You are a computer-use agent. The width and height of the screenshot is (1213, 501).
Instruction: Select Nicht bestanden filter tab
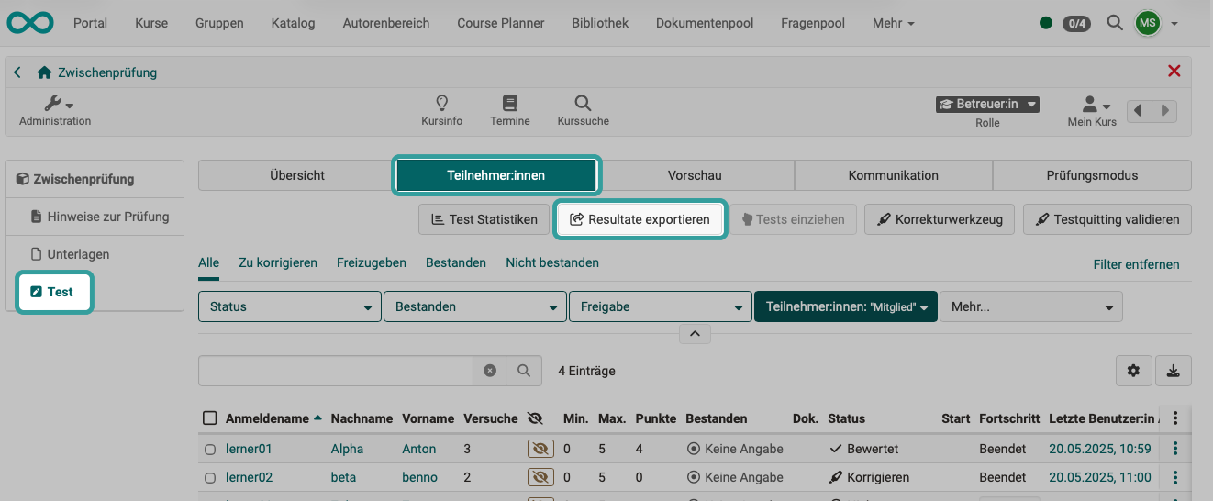pyautogui.click(x=552, y=262)
